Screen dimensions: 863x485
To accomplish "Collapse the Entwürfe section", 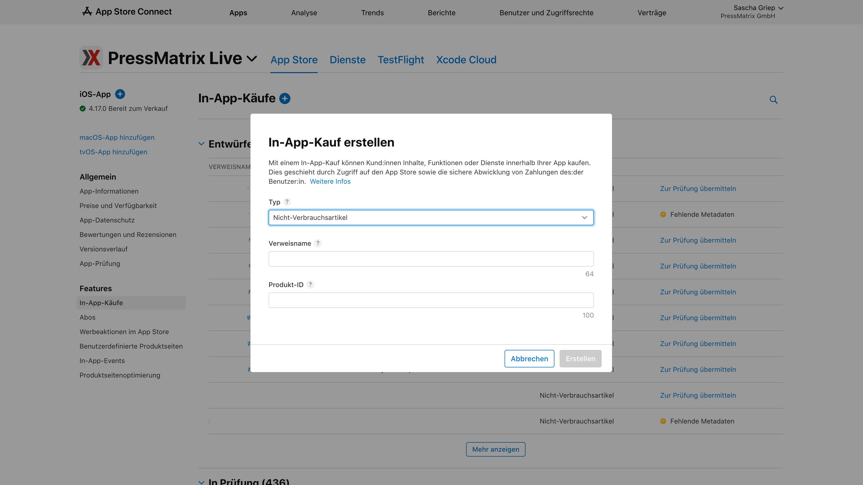I will tap(201, 144).
